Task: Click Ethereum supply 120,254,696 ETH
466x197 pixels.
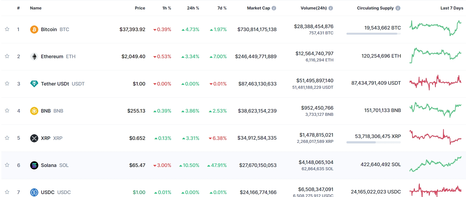Action: tap(381, 56)
